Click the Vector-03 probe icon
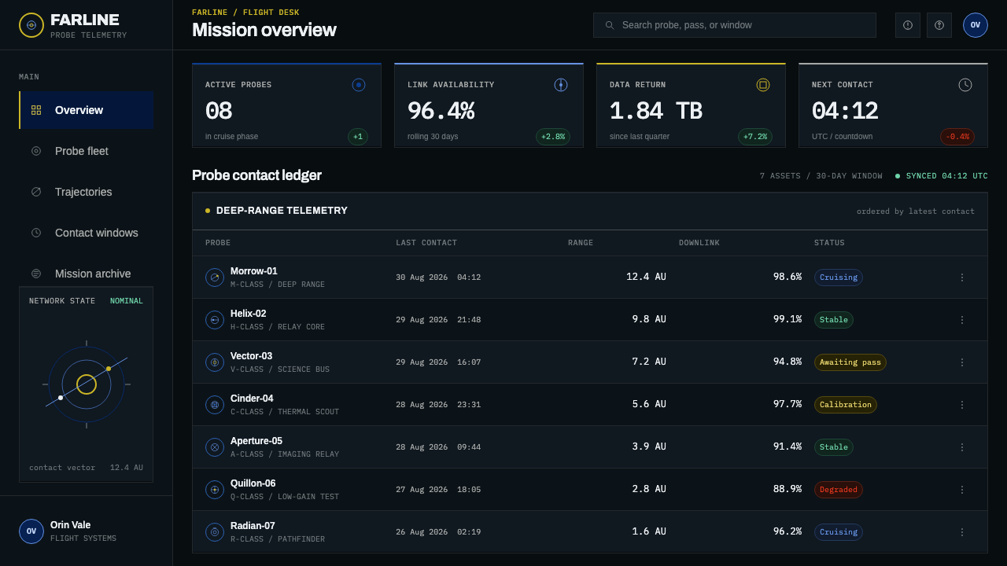This screenshot has height=566, width=1007. point(215,362)
